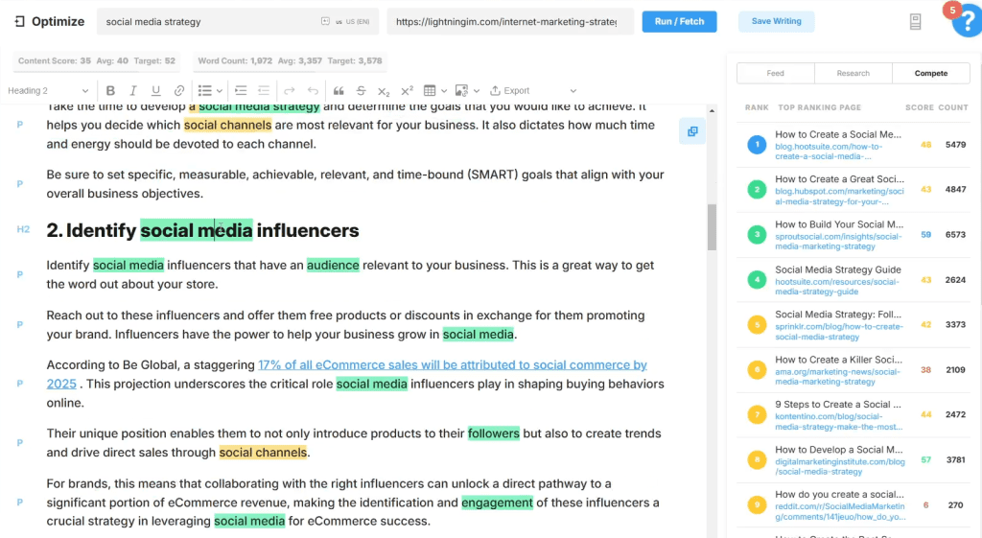Open the Heading 2 style dropdown
Viewport: 982px width, 538px height.
pyautogui.click(x=48, y=91)
